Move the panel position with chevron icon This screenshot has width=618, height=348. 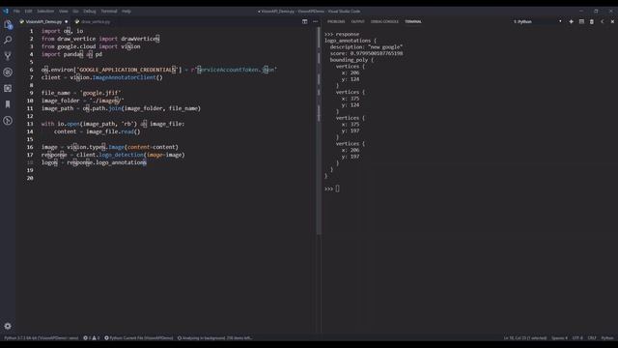[x=603, y=21]
